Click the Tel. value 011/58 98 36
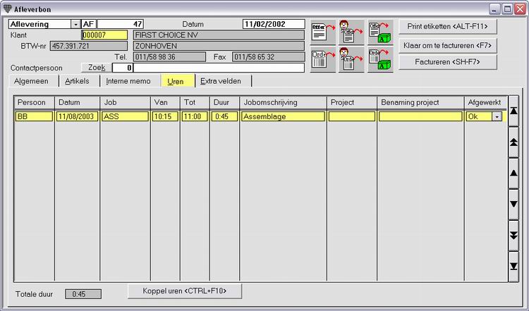Image resolution: width=529 pixels, height=311 pixels. (169, 57)
